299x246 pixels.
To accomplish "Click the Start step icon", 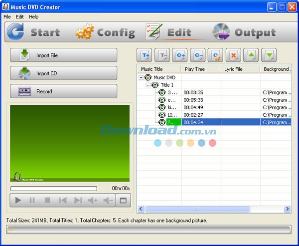I will (15, 31).
